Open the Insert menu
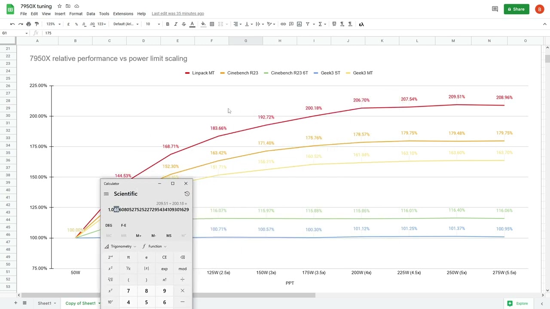 click(60, 14)
